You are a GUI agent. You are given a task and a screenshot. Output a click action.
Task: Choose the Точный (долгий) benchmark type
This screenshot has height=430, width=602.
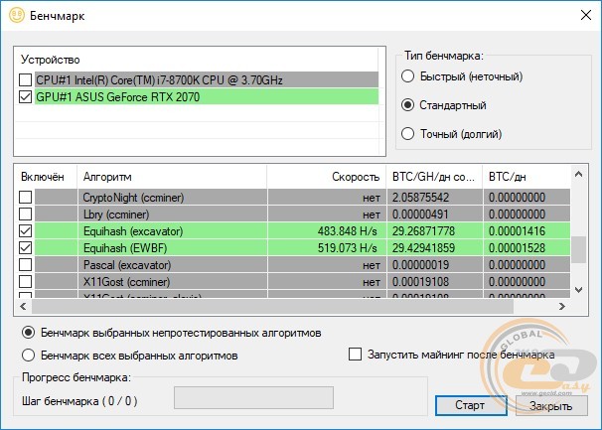(x=407, y=134)
